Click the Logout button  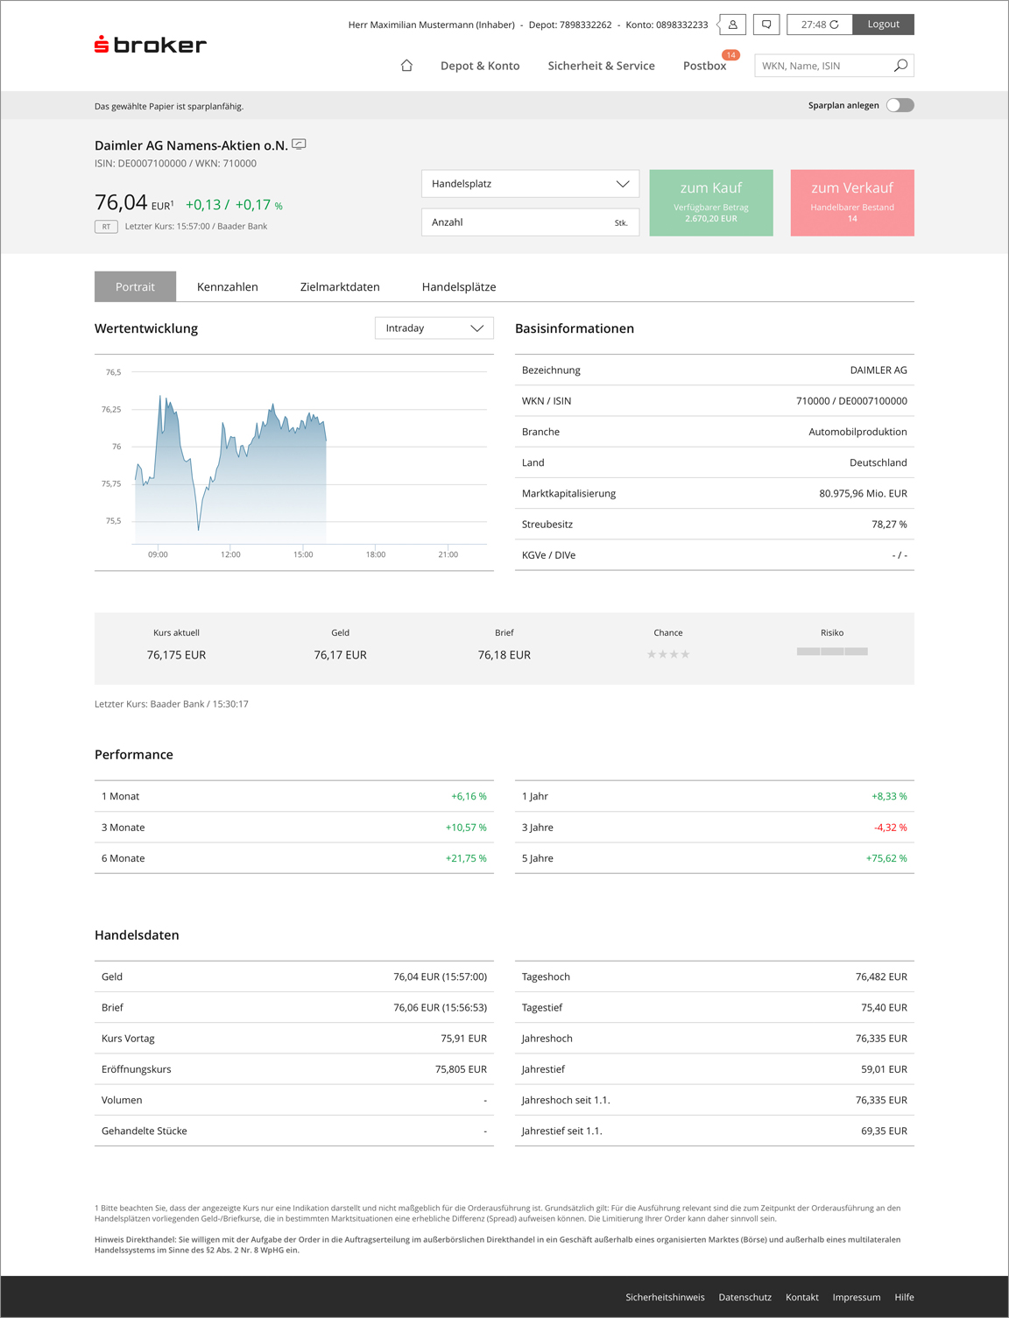pos(884,25)
